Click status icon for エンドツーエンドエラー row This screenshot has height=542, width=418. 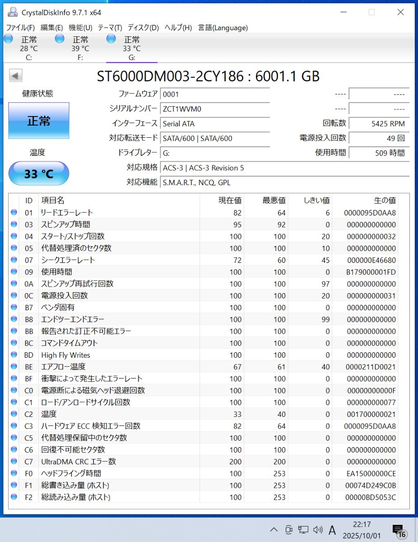coord(14,319)
